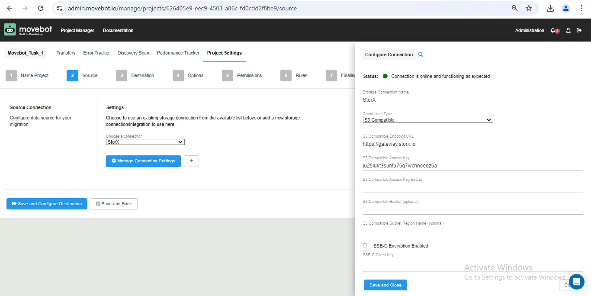Open Documentation menu item

(118, 30)
